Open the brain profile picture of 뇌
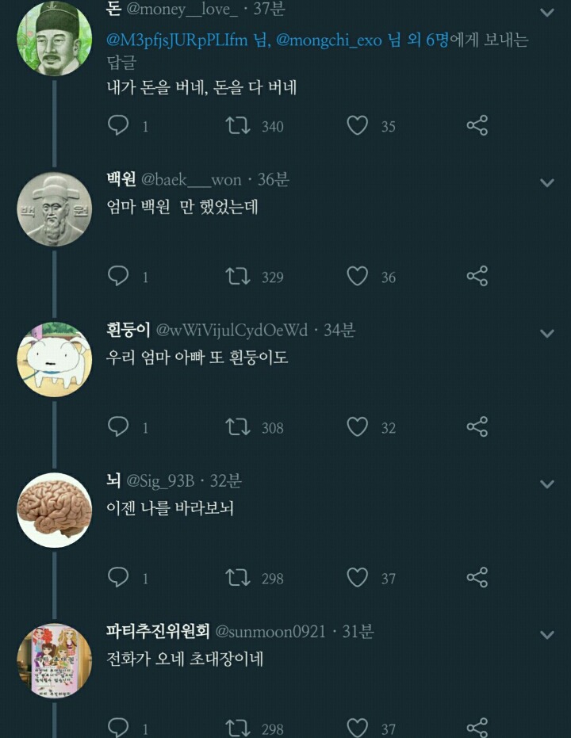This screenshot has height=738, width=571. point(55,510)
